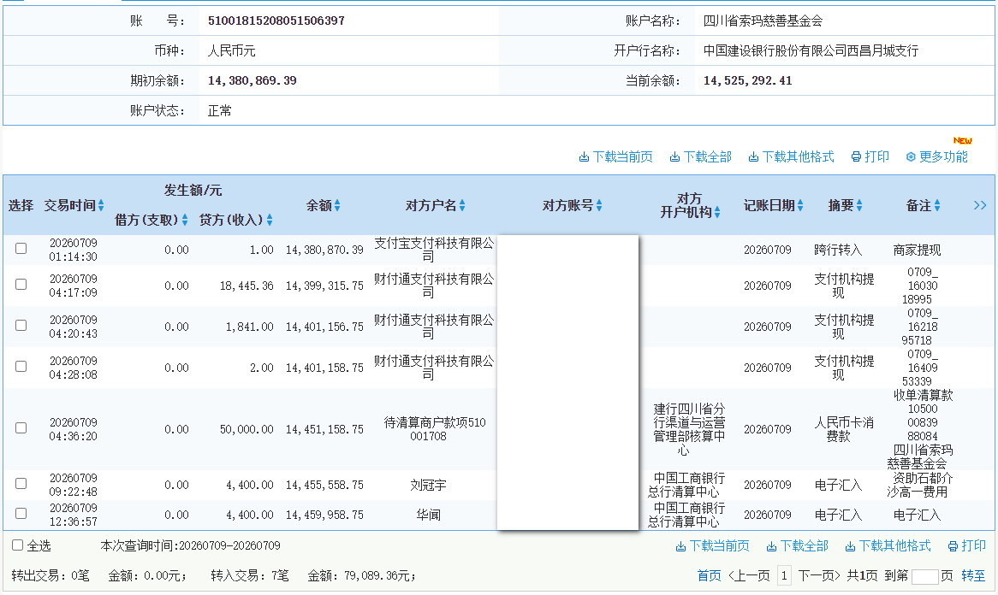998x595 pixels.
Task: Sort by 对方户名 arrow icon
Action: click(x=462, y=205)
